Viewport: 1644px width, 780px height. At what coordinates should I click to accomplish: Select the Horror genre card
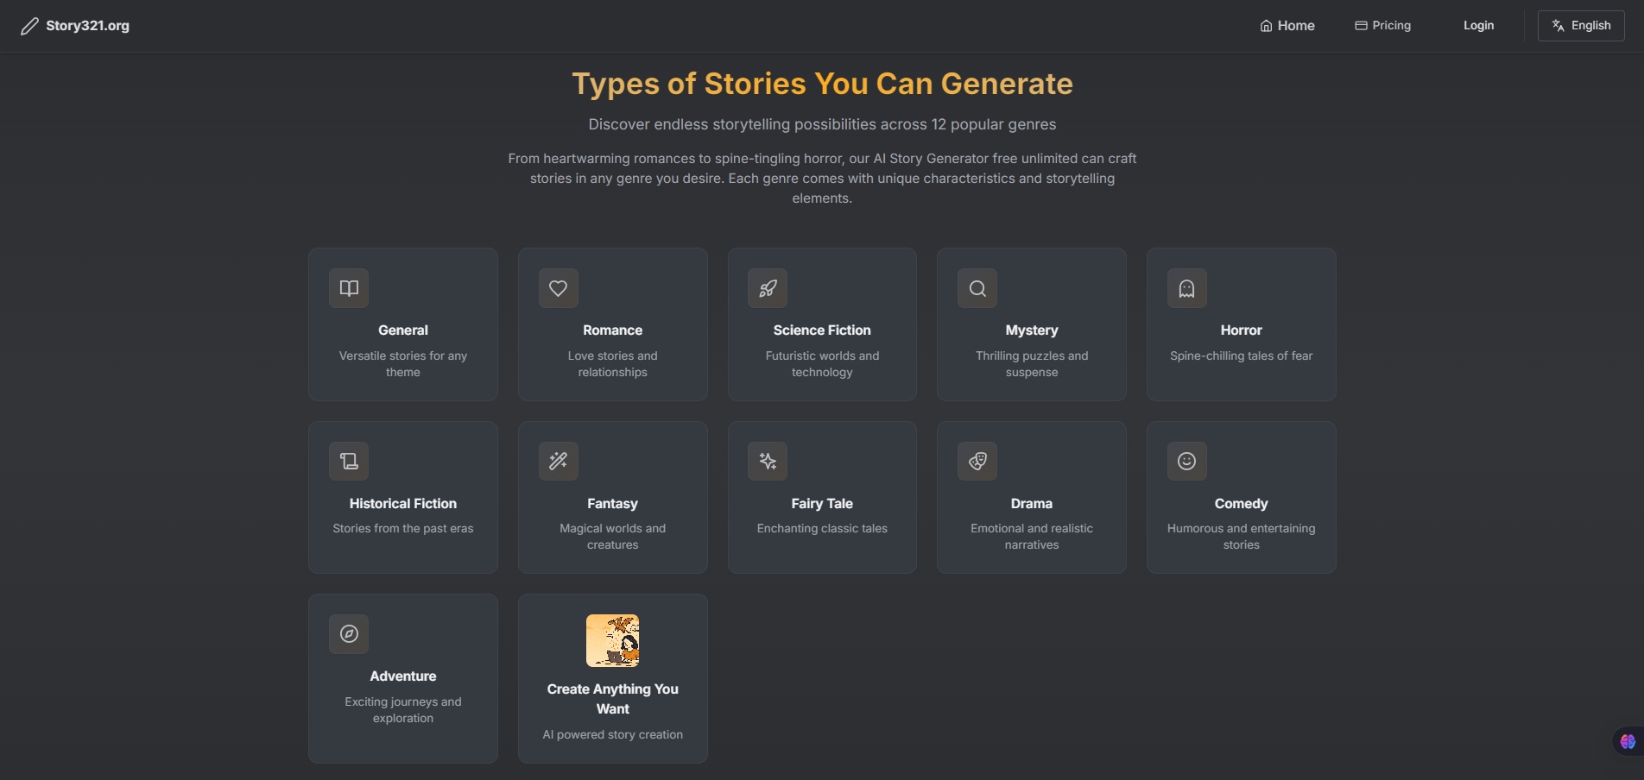pos(1241,324)
